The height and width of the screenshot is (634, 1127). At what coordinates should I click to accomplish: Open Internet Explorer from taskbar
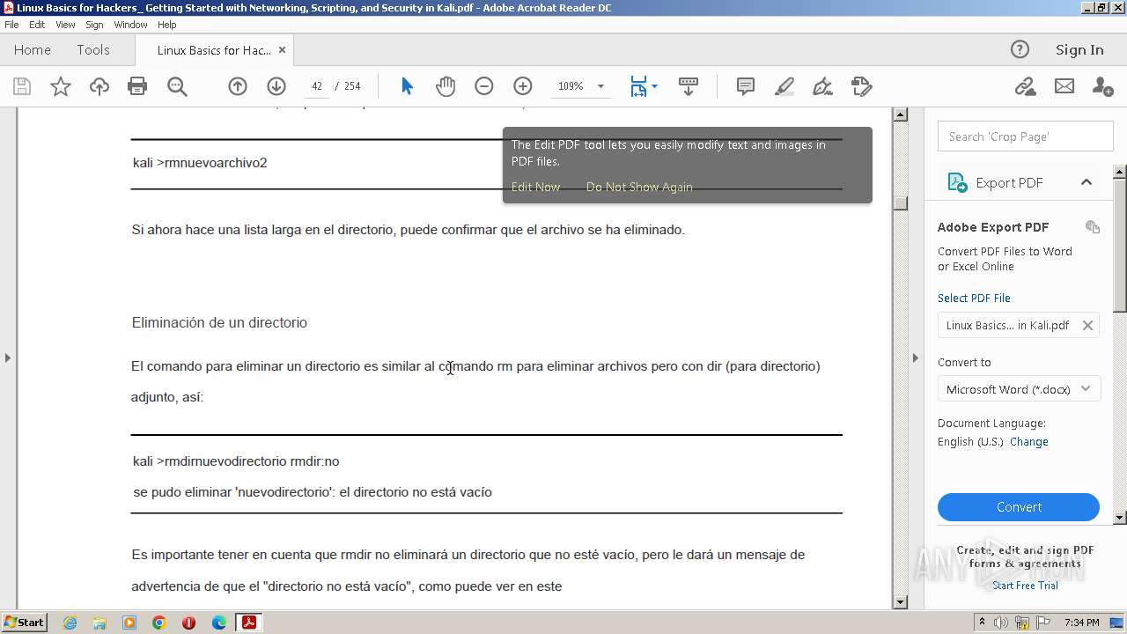[70, 623]
